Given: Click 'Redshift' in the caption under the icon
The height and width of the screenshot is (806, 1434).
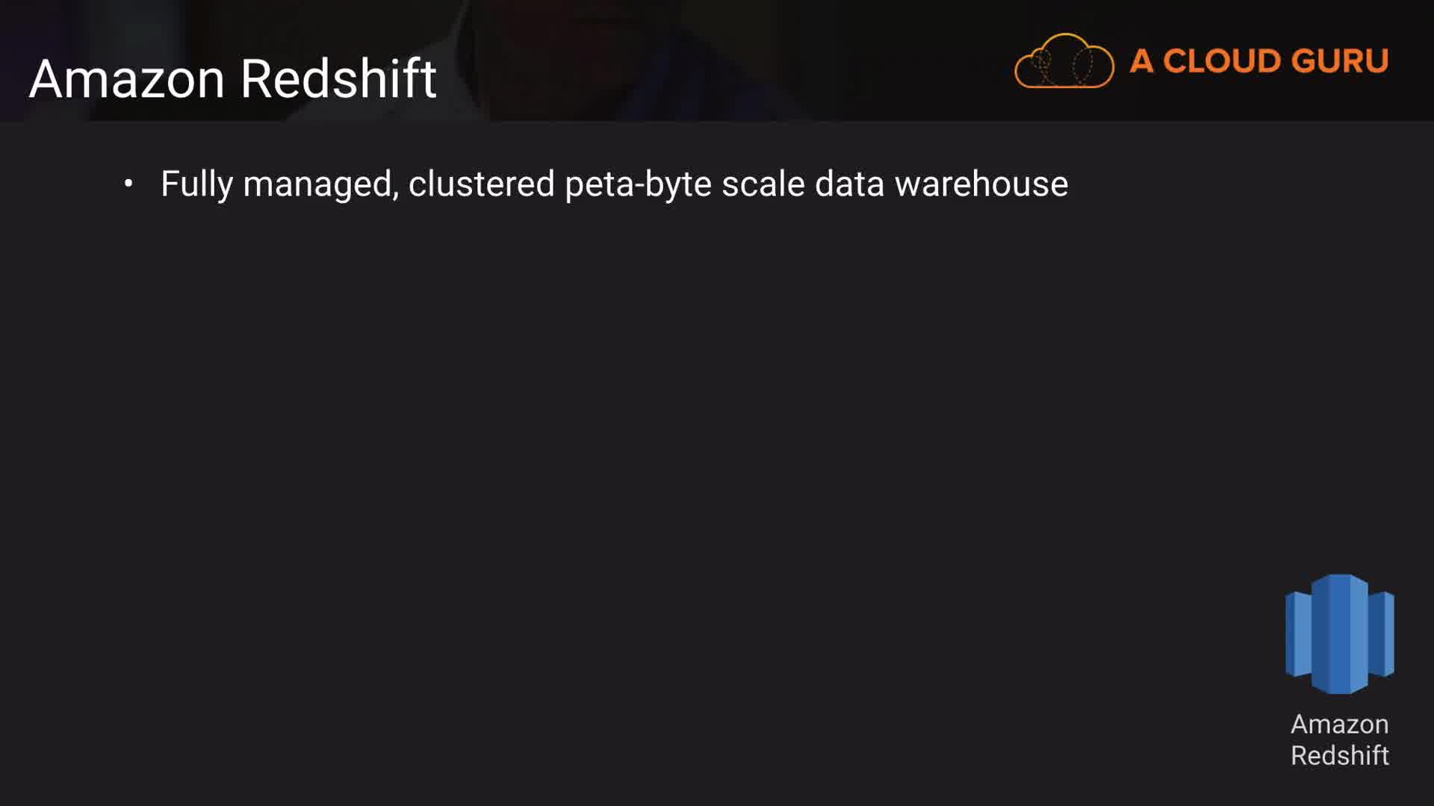Looking at the screenshot, I should pyautogui.click(x=1339, y=755).
